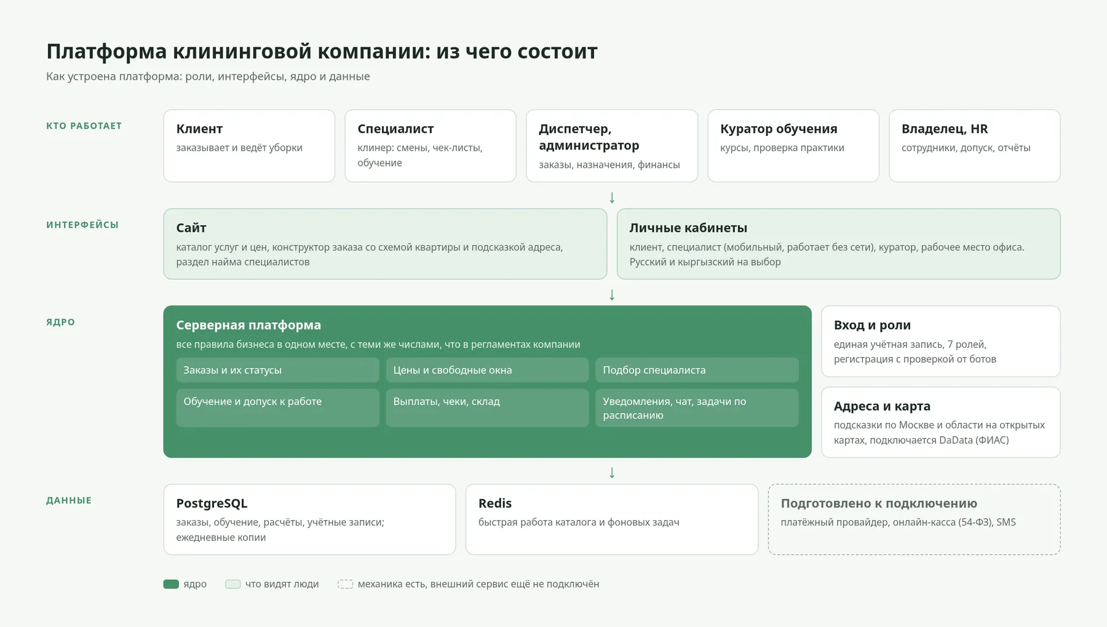
Task: Click the Специалист role card
Action: pyautogui.click(x=430, y=146)
